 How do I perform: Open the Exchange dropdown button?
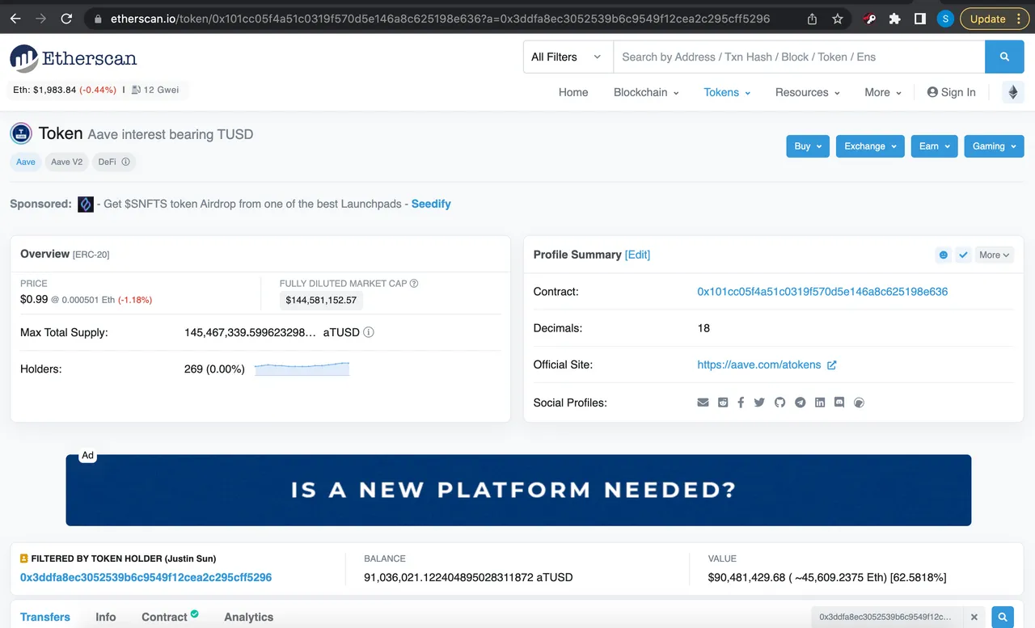(870, 146)
